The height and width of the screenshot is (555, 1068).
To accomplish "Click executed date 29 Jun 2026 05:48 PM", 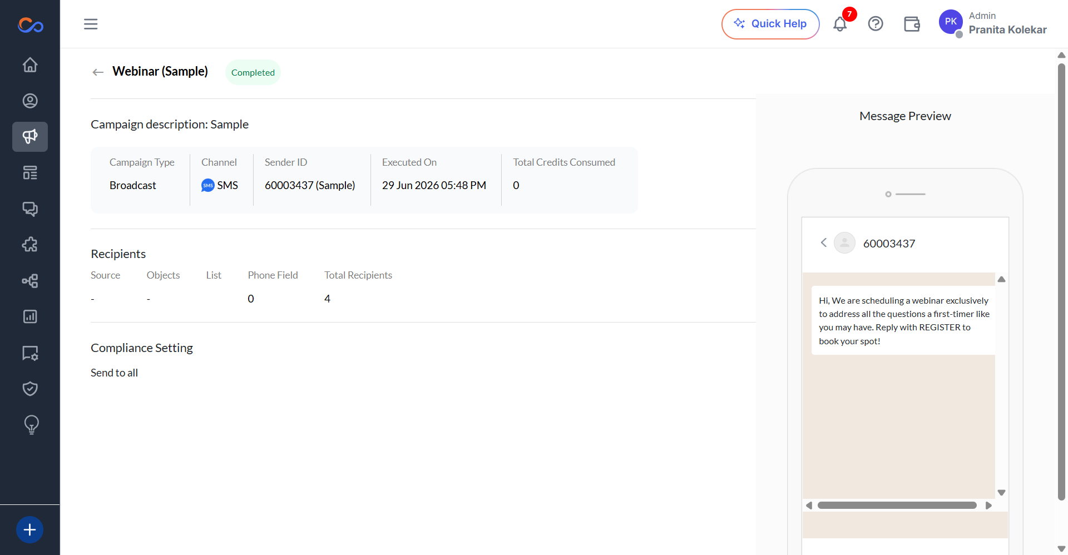I will (x=434, y=185).
